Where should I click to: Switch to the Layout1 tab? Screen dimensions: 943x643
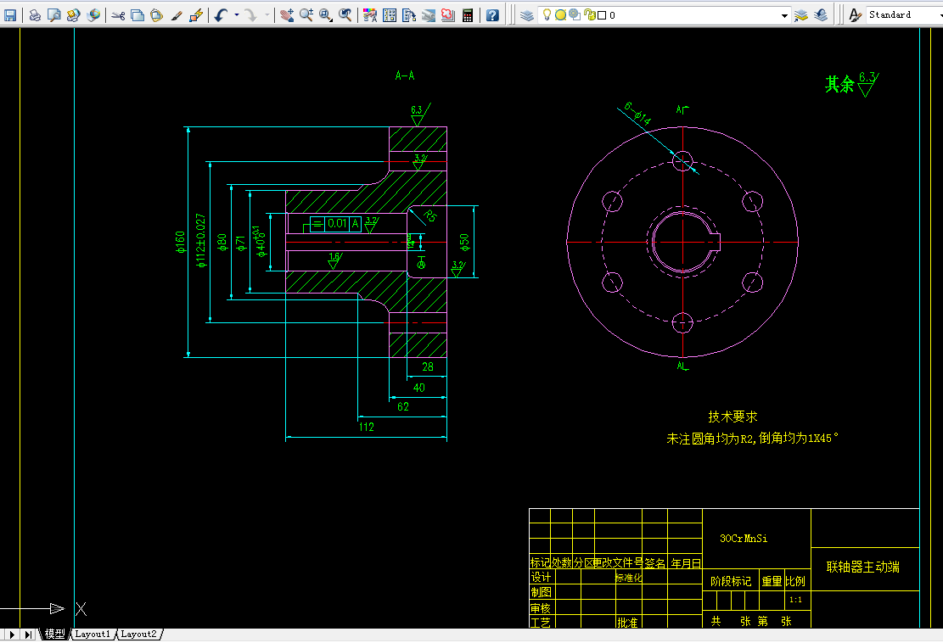tap(92, 634)
